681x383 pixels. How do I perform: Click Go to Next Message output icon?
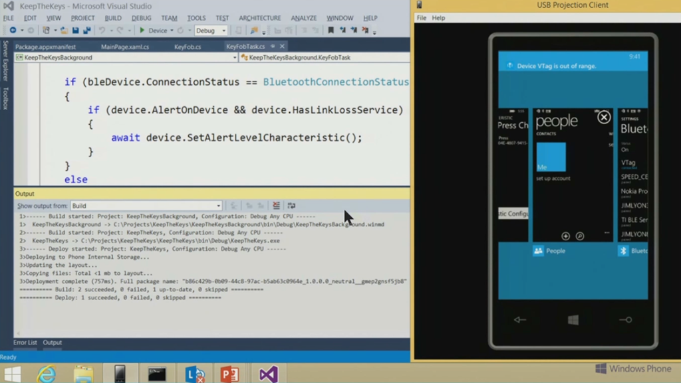(261, 205)
